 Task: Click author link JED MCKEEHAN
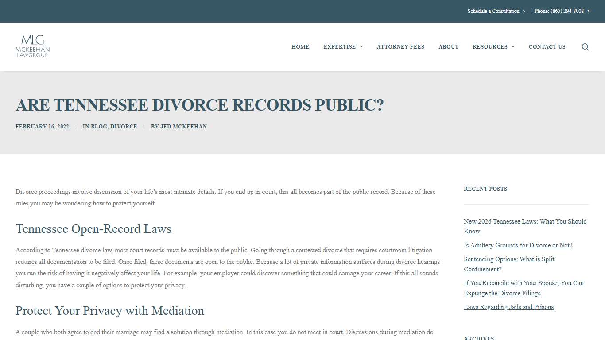pos(183,127)
